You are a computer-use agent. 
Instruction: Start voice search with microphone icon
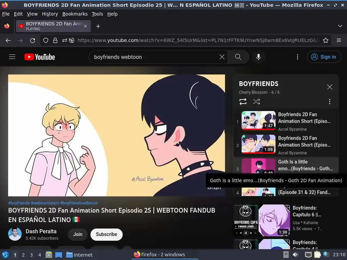[x=258, y=57]
